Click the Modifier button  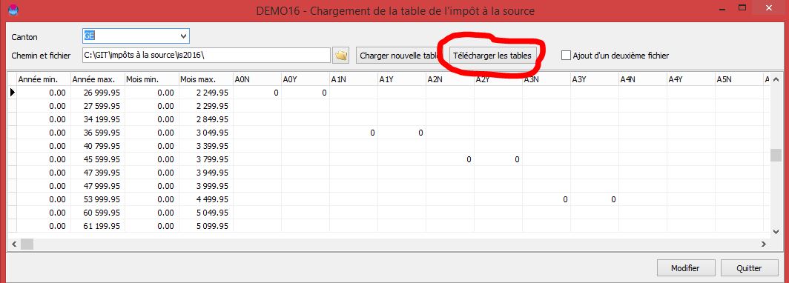coord(685,268)
